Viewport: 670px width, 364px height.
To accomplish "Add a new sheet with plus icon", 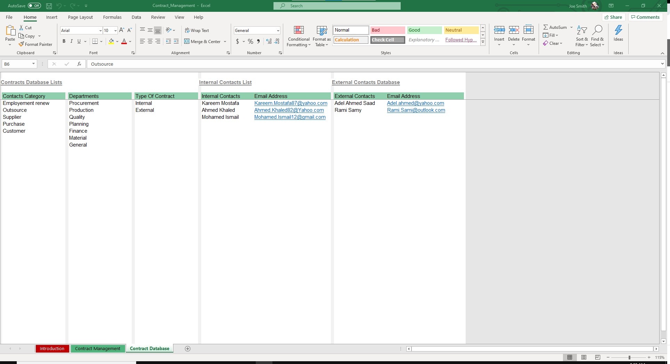I will tap(188, 349).
